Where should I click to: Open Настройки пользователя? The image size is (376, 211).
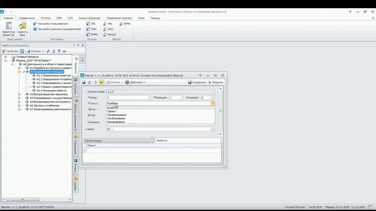coord(51,23)
